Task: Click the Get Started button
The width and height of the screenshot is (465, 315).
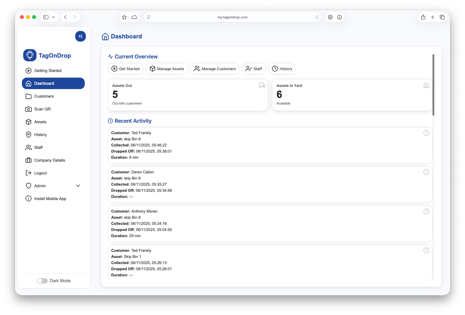Action: click(125, 69)
